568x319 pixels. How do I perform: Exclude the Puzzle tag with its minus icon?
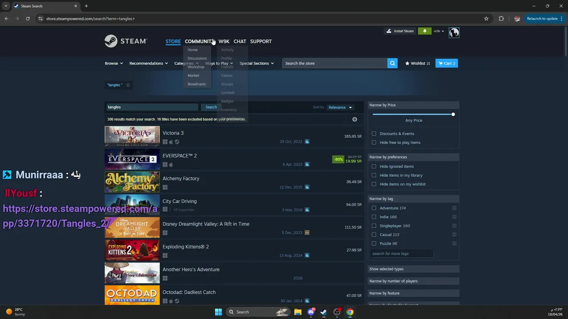point(454,243)
